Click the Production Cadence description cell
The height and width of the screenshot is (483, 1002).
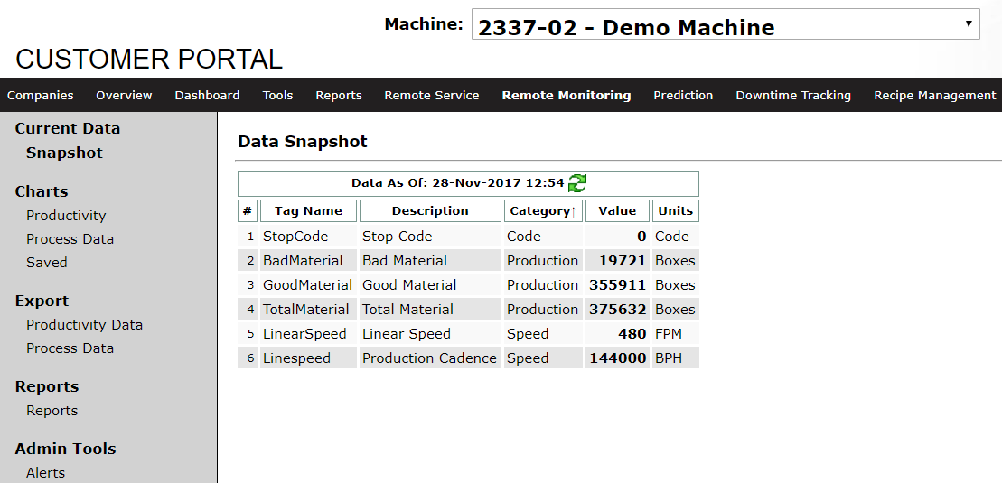[x=430, y=358]
